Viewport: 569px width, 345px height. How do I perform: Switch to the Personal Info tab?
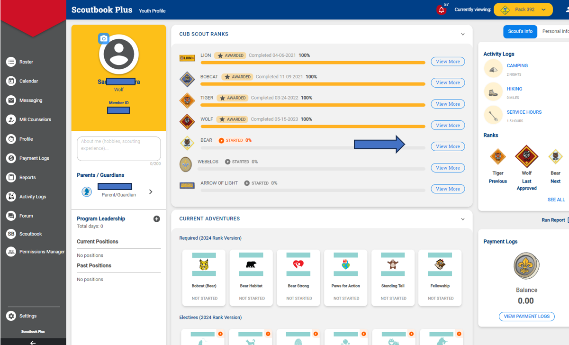[x=558, y=32]
